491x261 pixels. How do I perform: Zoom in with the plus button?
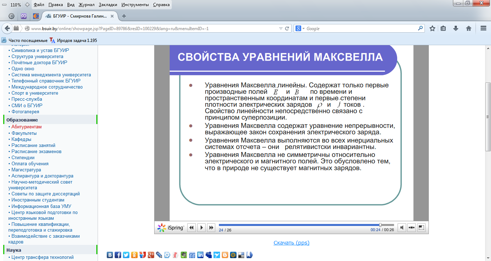tap(27, 5)
